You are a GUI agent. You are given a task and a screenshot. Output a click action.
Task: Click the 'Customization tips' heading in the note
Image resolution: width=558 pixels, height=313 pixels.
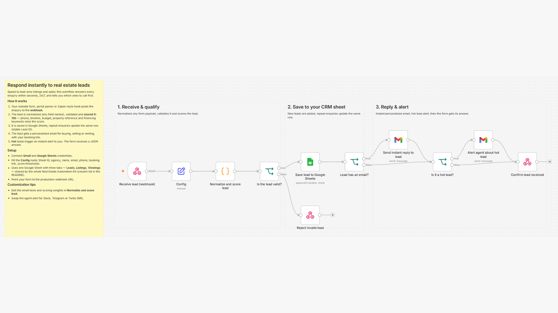click(22, 185)
